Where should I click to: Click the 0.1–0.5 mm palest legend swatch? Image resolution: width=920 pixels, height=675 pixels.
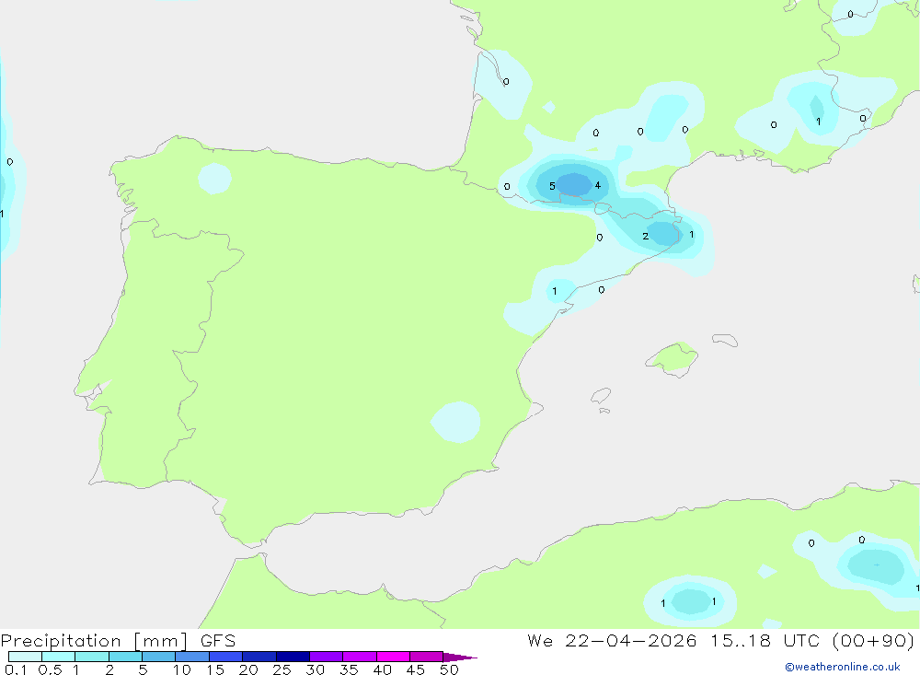point(25,657)
